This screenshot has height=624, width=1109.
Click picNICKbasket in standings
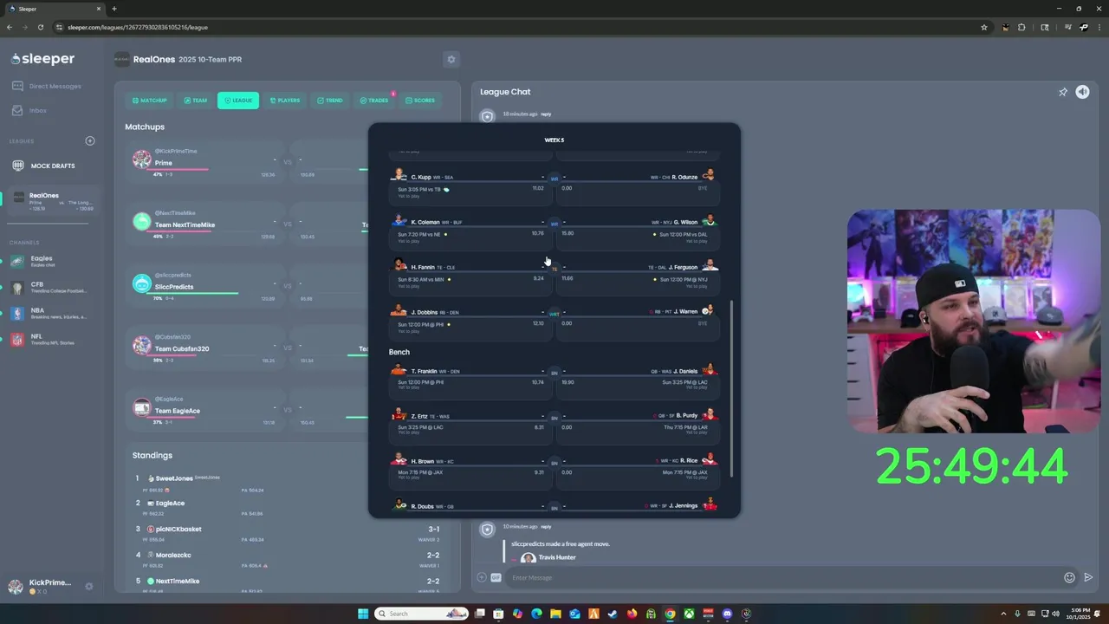pyautogui.click(x=178, y=529)
